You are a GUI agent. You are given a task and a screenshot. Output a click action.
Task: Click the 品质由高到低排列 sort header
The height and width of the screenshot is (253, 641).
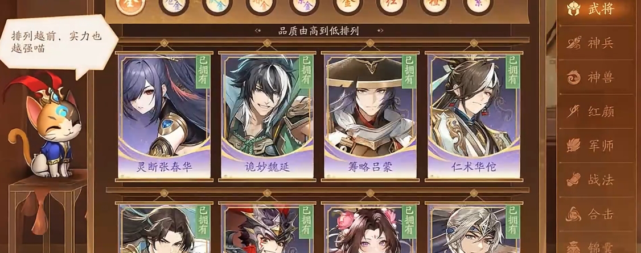point(318,31)
